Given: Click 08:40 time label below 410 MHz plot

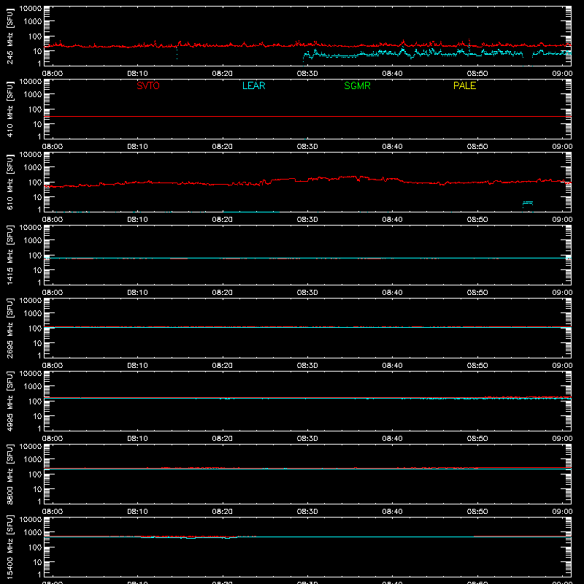Looking at the screenshot, I should tap(392, 147).
